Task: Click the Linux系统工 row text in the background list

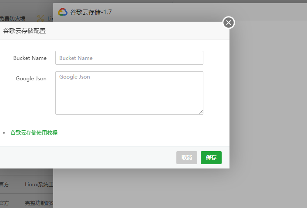Action: point(39,185)
